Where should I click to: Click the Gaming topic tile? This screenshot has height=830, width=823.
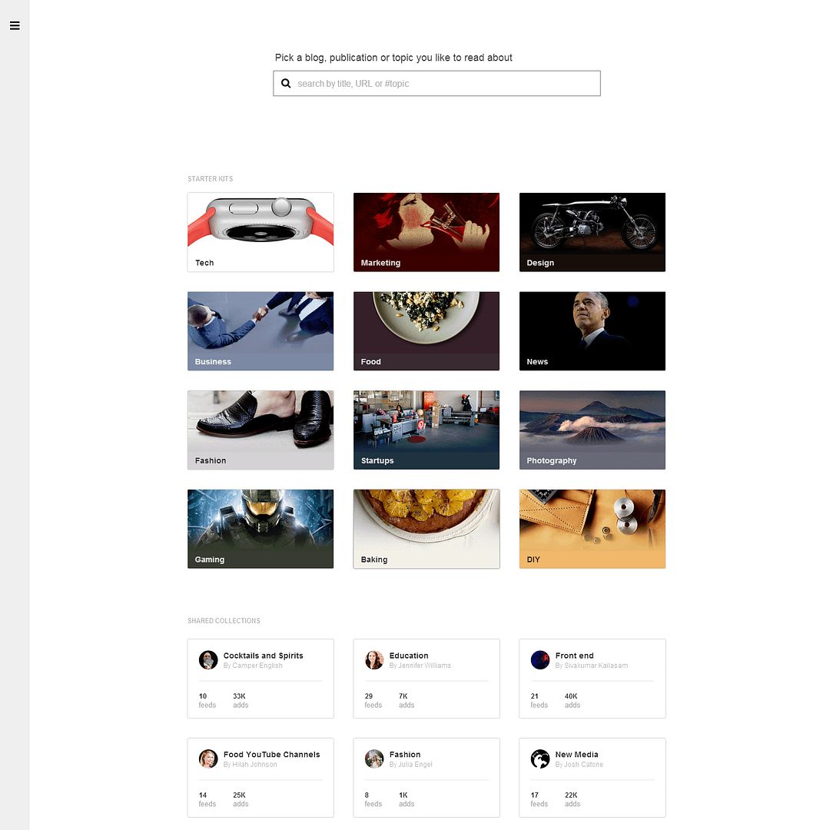click(261, 529)
